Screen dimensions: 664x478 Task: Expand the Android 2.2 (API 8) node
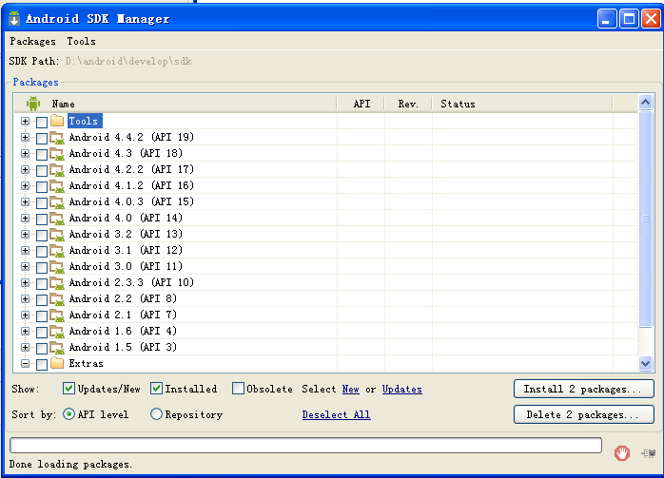25,299
